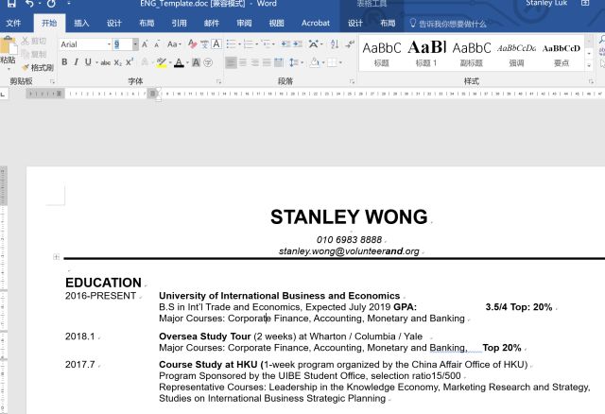Viewport: 605px width, 414px height.
Task: Click the Sort (A-Z) button
Action: coord(335,44)
